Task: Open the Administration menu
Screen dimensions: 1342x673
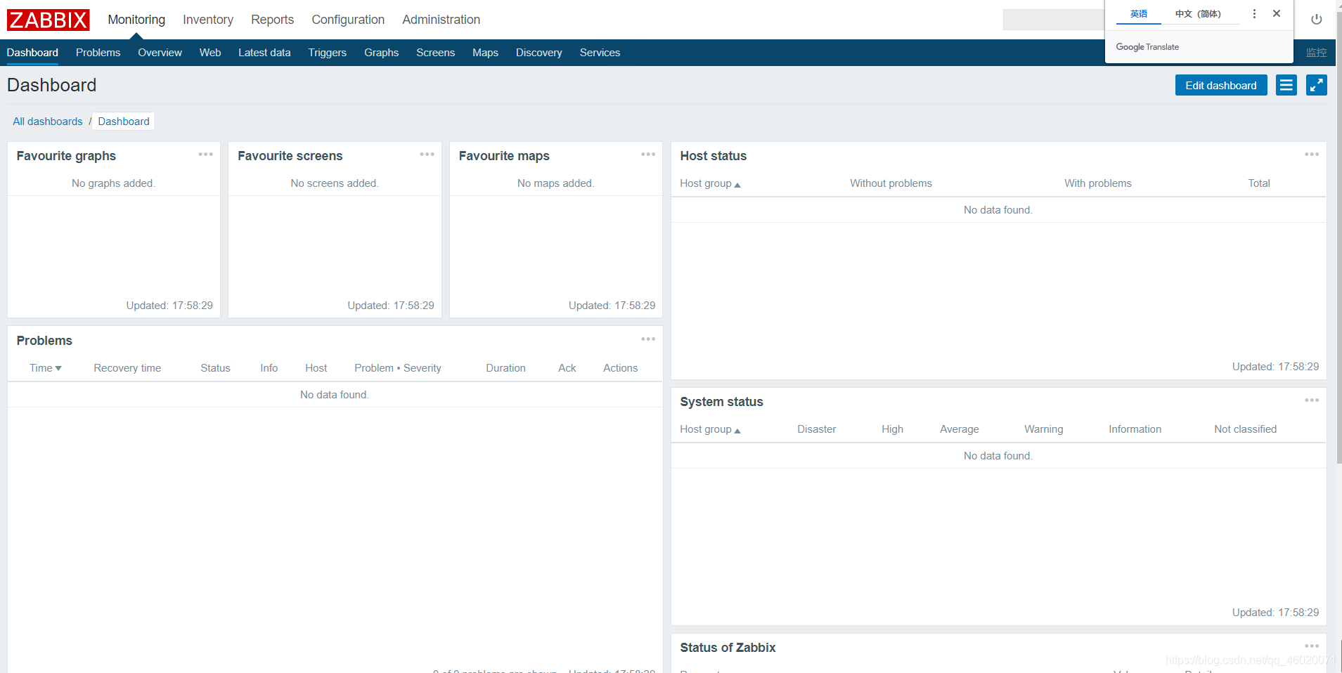Action: point(441,20)
